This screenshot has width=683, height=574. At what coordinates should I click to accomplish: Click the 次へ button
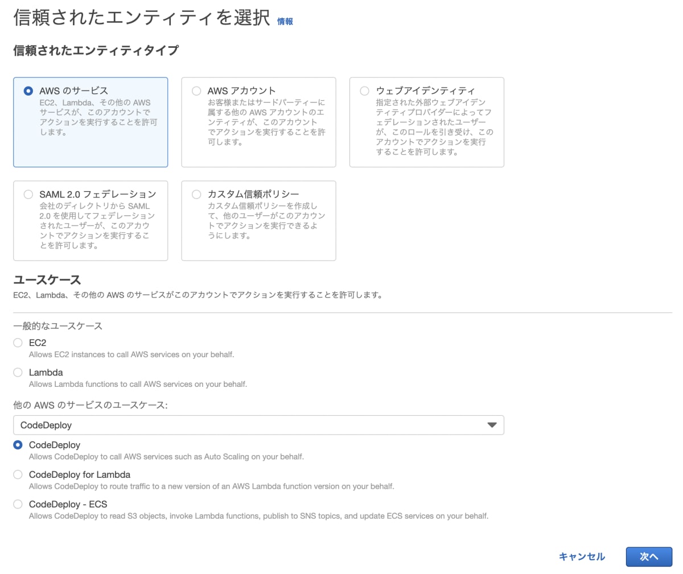click(649, 556)
